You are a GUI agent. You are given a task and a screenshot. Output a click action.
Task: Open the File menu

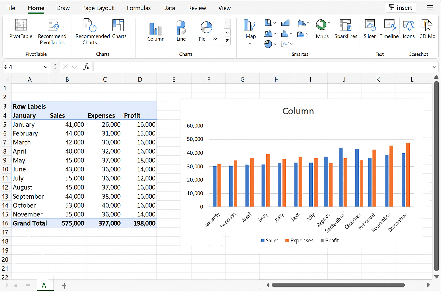pyautogui.click(x=11, y=8)
